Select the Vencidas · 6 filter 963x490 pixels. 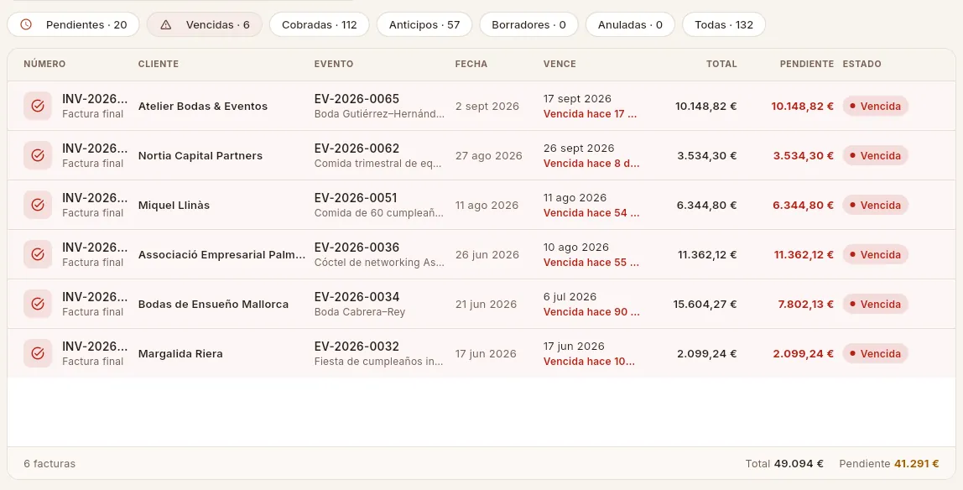205,24
